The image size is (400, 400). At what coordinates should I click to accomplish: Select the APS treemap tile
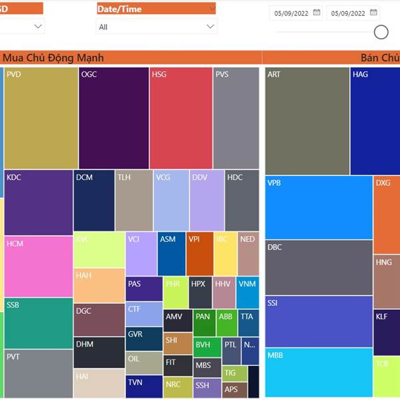[x=235, y=390]
